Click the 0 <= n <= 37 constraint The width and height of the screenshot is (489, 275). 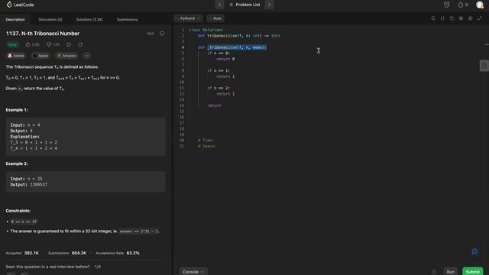(x=24, y=222)
